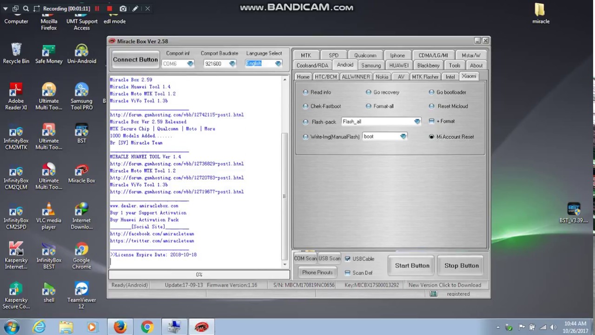Viewport: 595px width, 335px height.
Task: Select the Miracle Box desktop shortcut
Action: point(82,173)
